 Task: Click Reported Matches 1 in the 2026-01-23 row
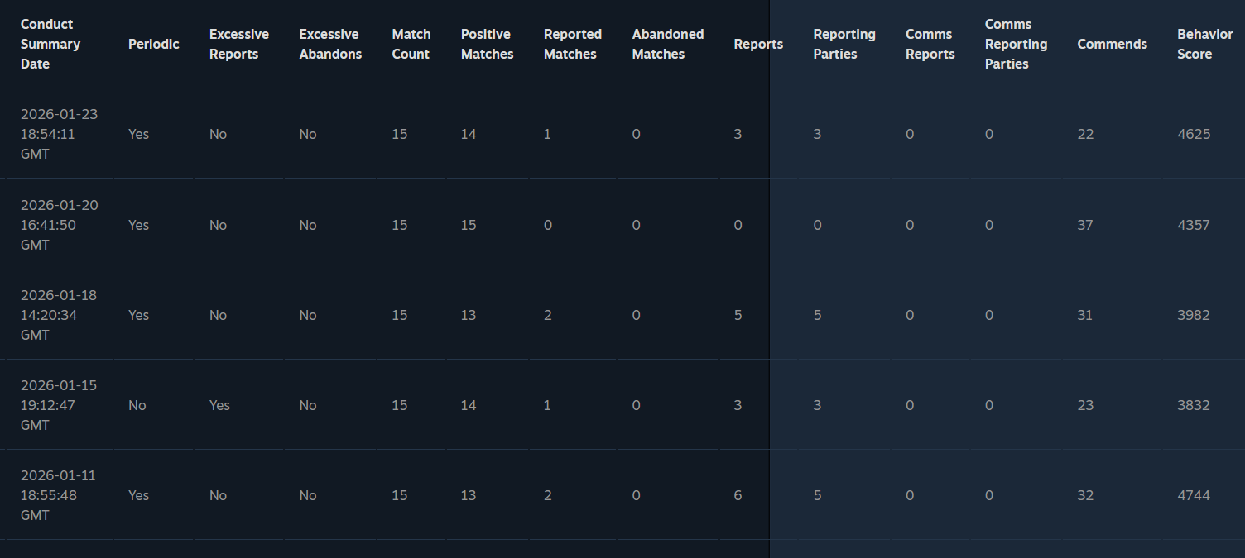coord(547,134)
